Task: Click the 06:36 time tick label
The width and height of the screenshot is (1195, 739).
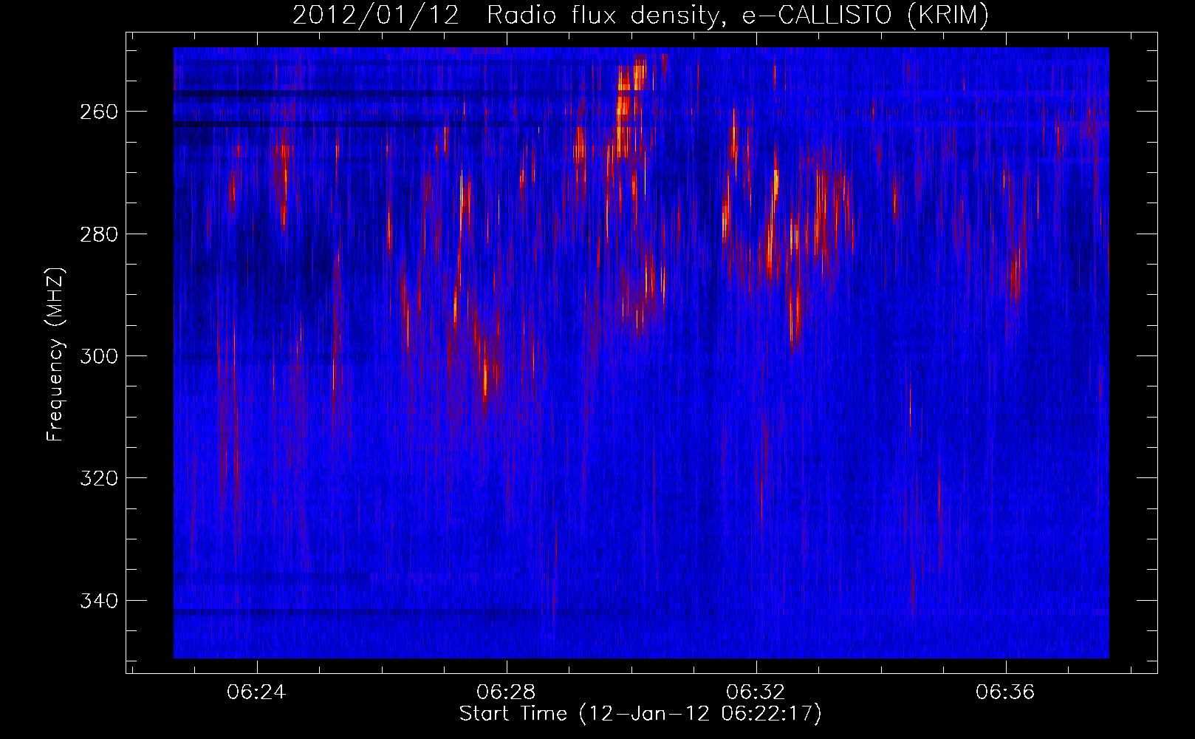Action: pos(1005,692)
